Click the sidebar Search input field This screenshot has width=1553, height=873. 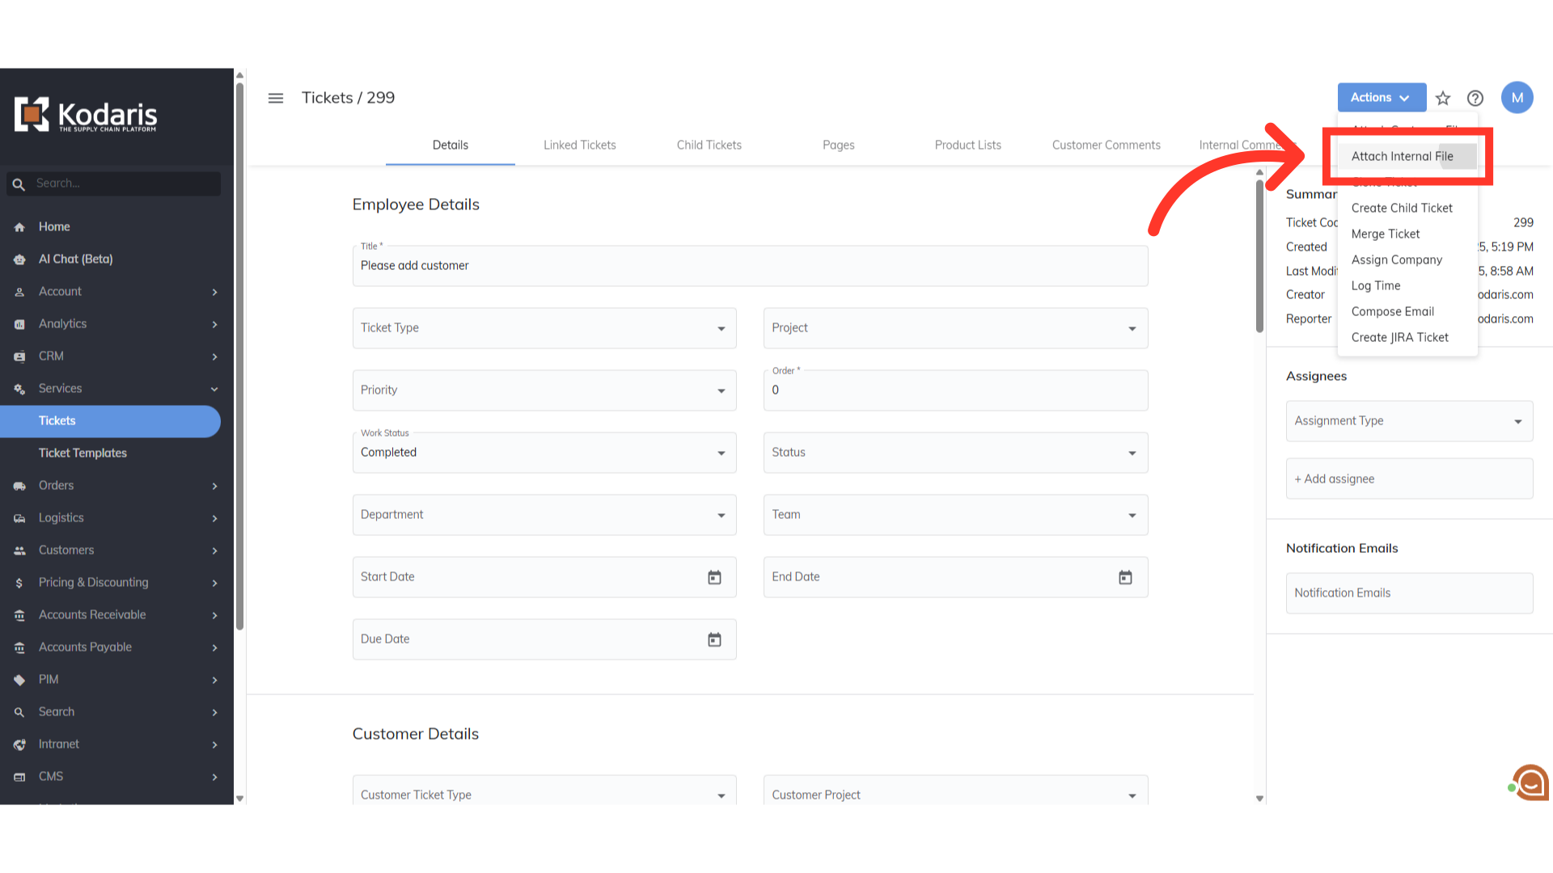tap(121, 183)
